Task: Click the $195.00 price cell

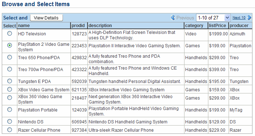Action: [x=217, y=82]
